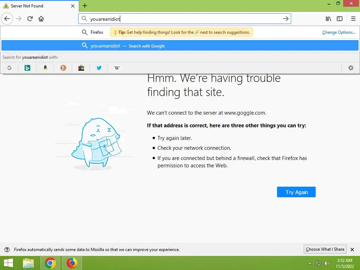The image size is (360, 270).
Task: Search with DuckDuckGo one-off icon
Action: point(63,68)
